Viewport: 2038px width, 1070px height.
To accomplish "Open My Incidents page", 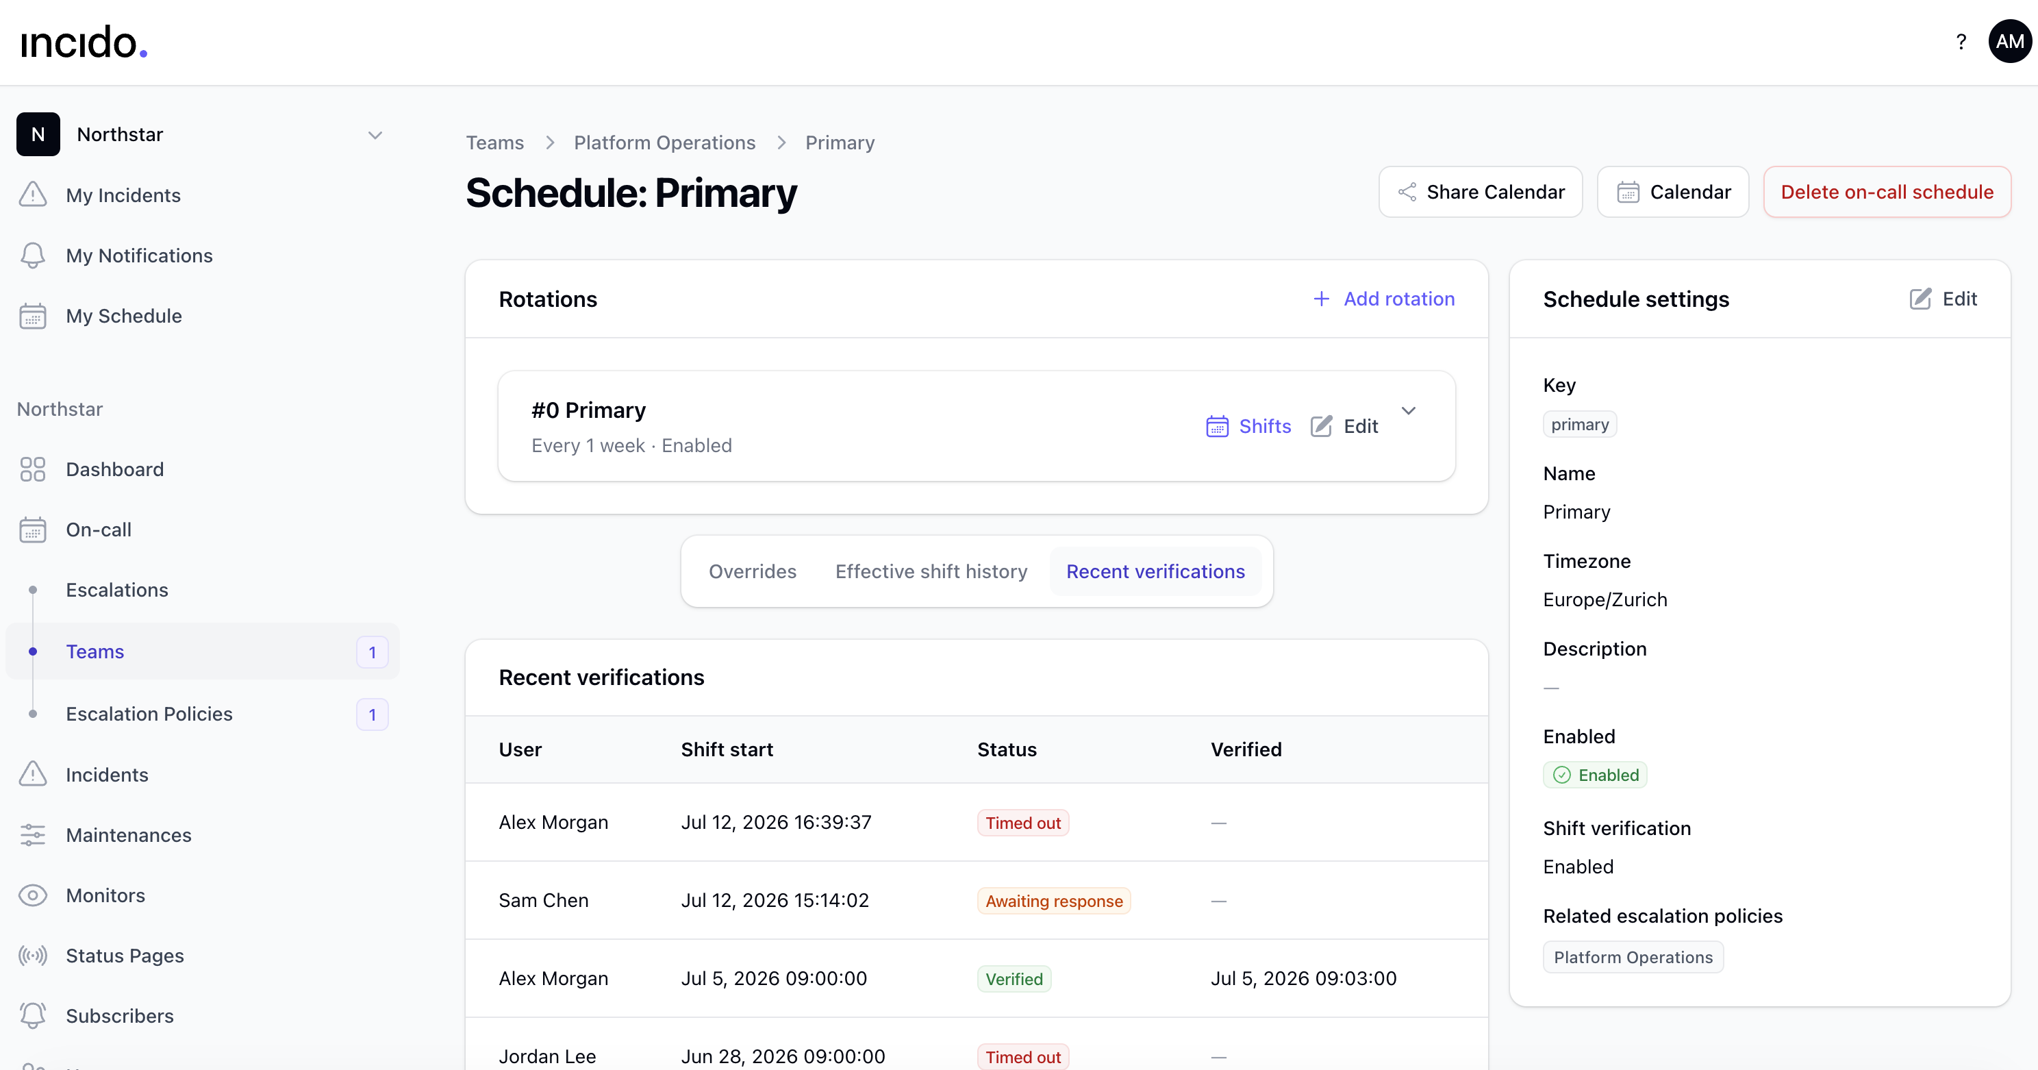I will 123,195.
